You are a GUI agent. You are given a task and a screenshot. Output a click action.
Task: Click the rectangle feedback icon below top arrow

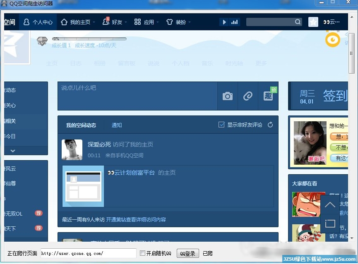pyautogui.click(x=330, y=223)
